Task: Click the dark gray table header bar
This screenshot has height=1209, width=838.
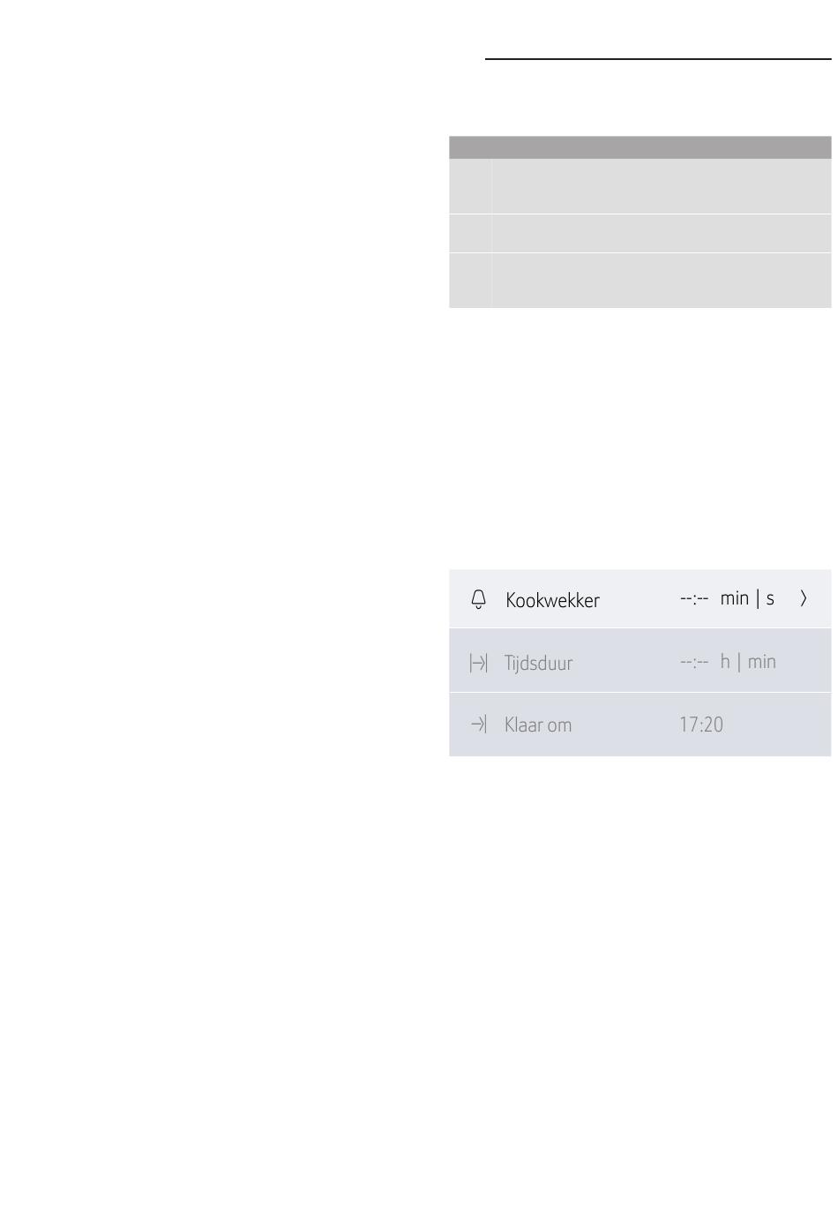Action: pos(640,147)
